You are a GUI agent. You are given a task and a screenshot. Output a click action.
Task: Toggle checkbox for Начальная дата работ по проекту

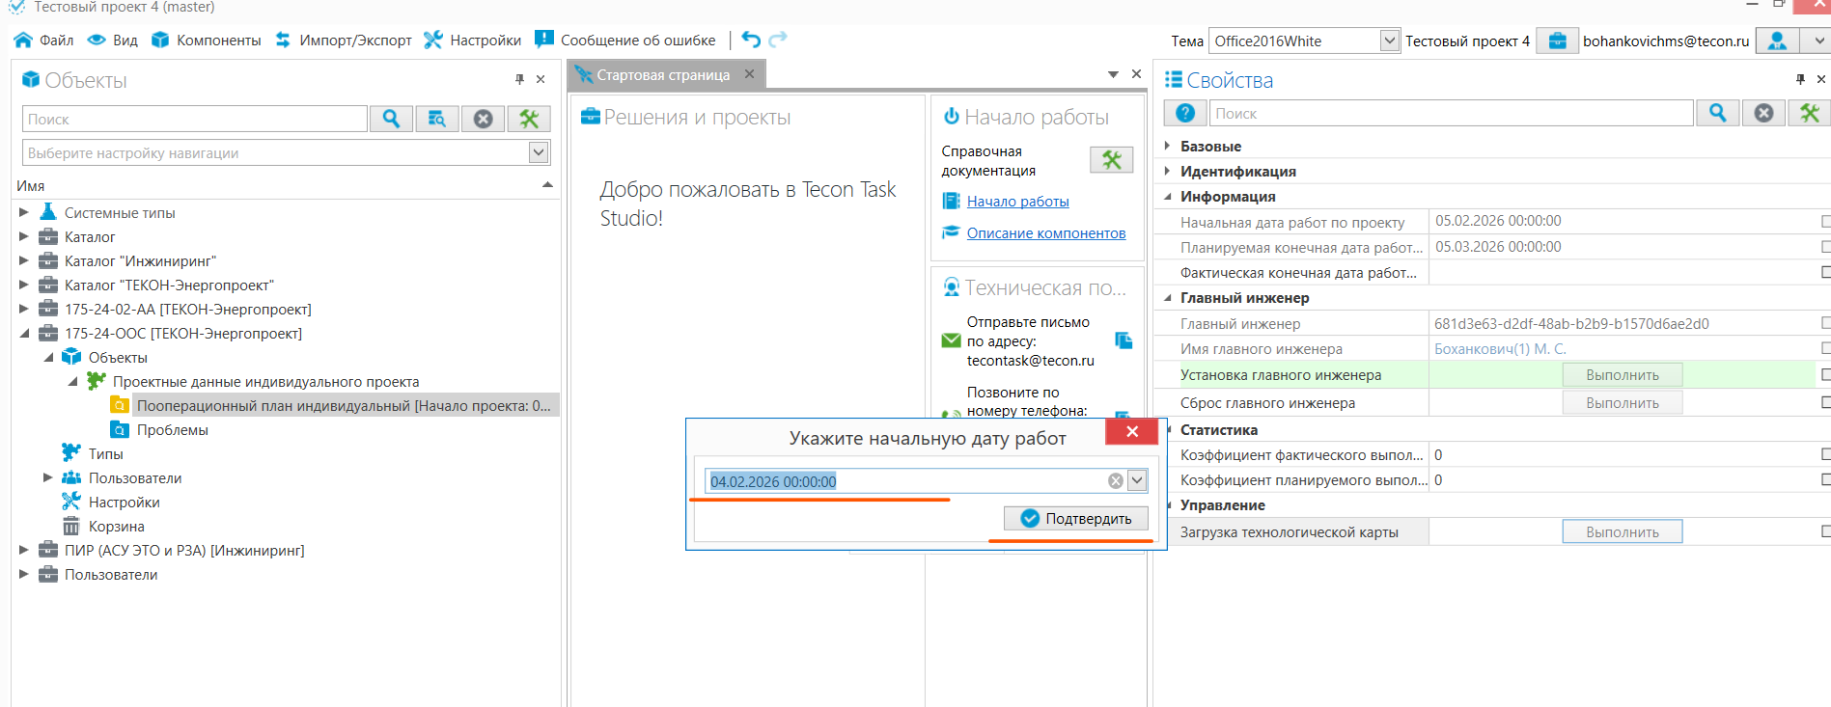click(x=1824, y=222)
